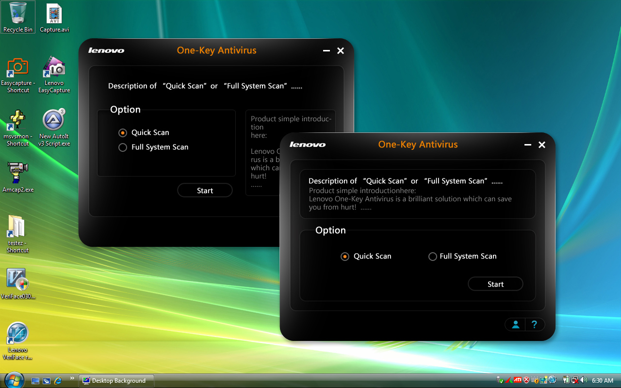
Task: Click the Safely Remove Hardware tray icon
Action: (x=500, y=380)
